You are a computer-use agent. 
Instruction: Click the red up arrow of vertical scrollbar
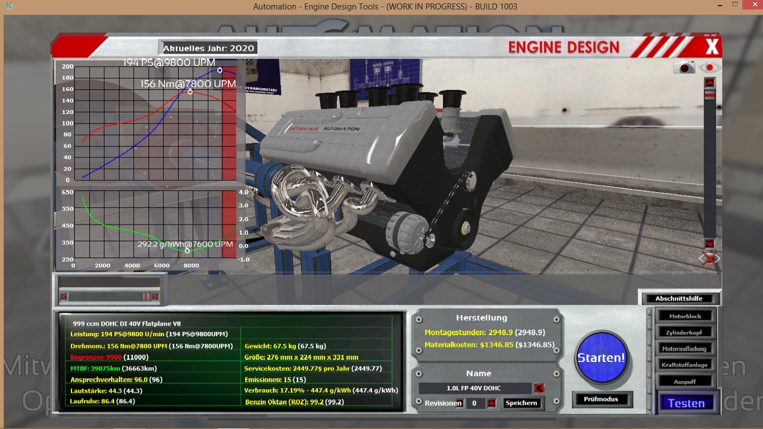[x=710, y=83]
